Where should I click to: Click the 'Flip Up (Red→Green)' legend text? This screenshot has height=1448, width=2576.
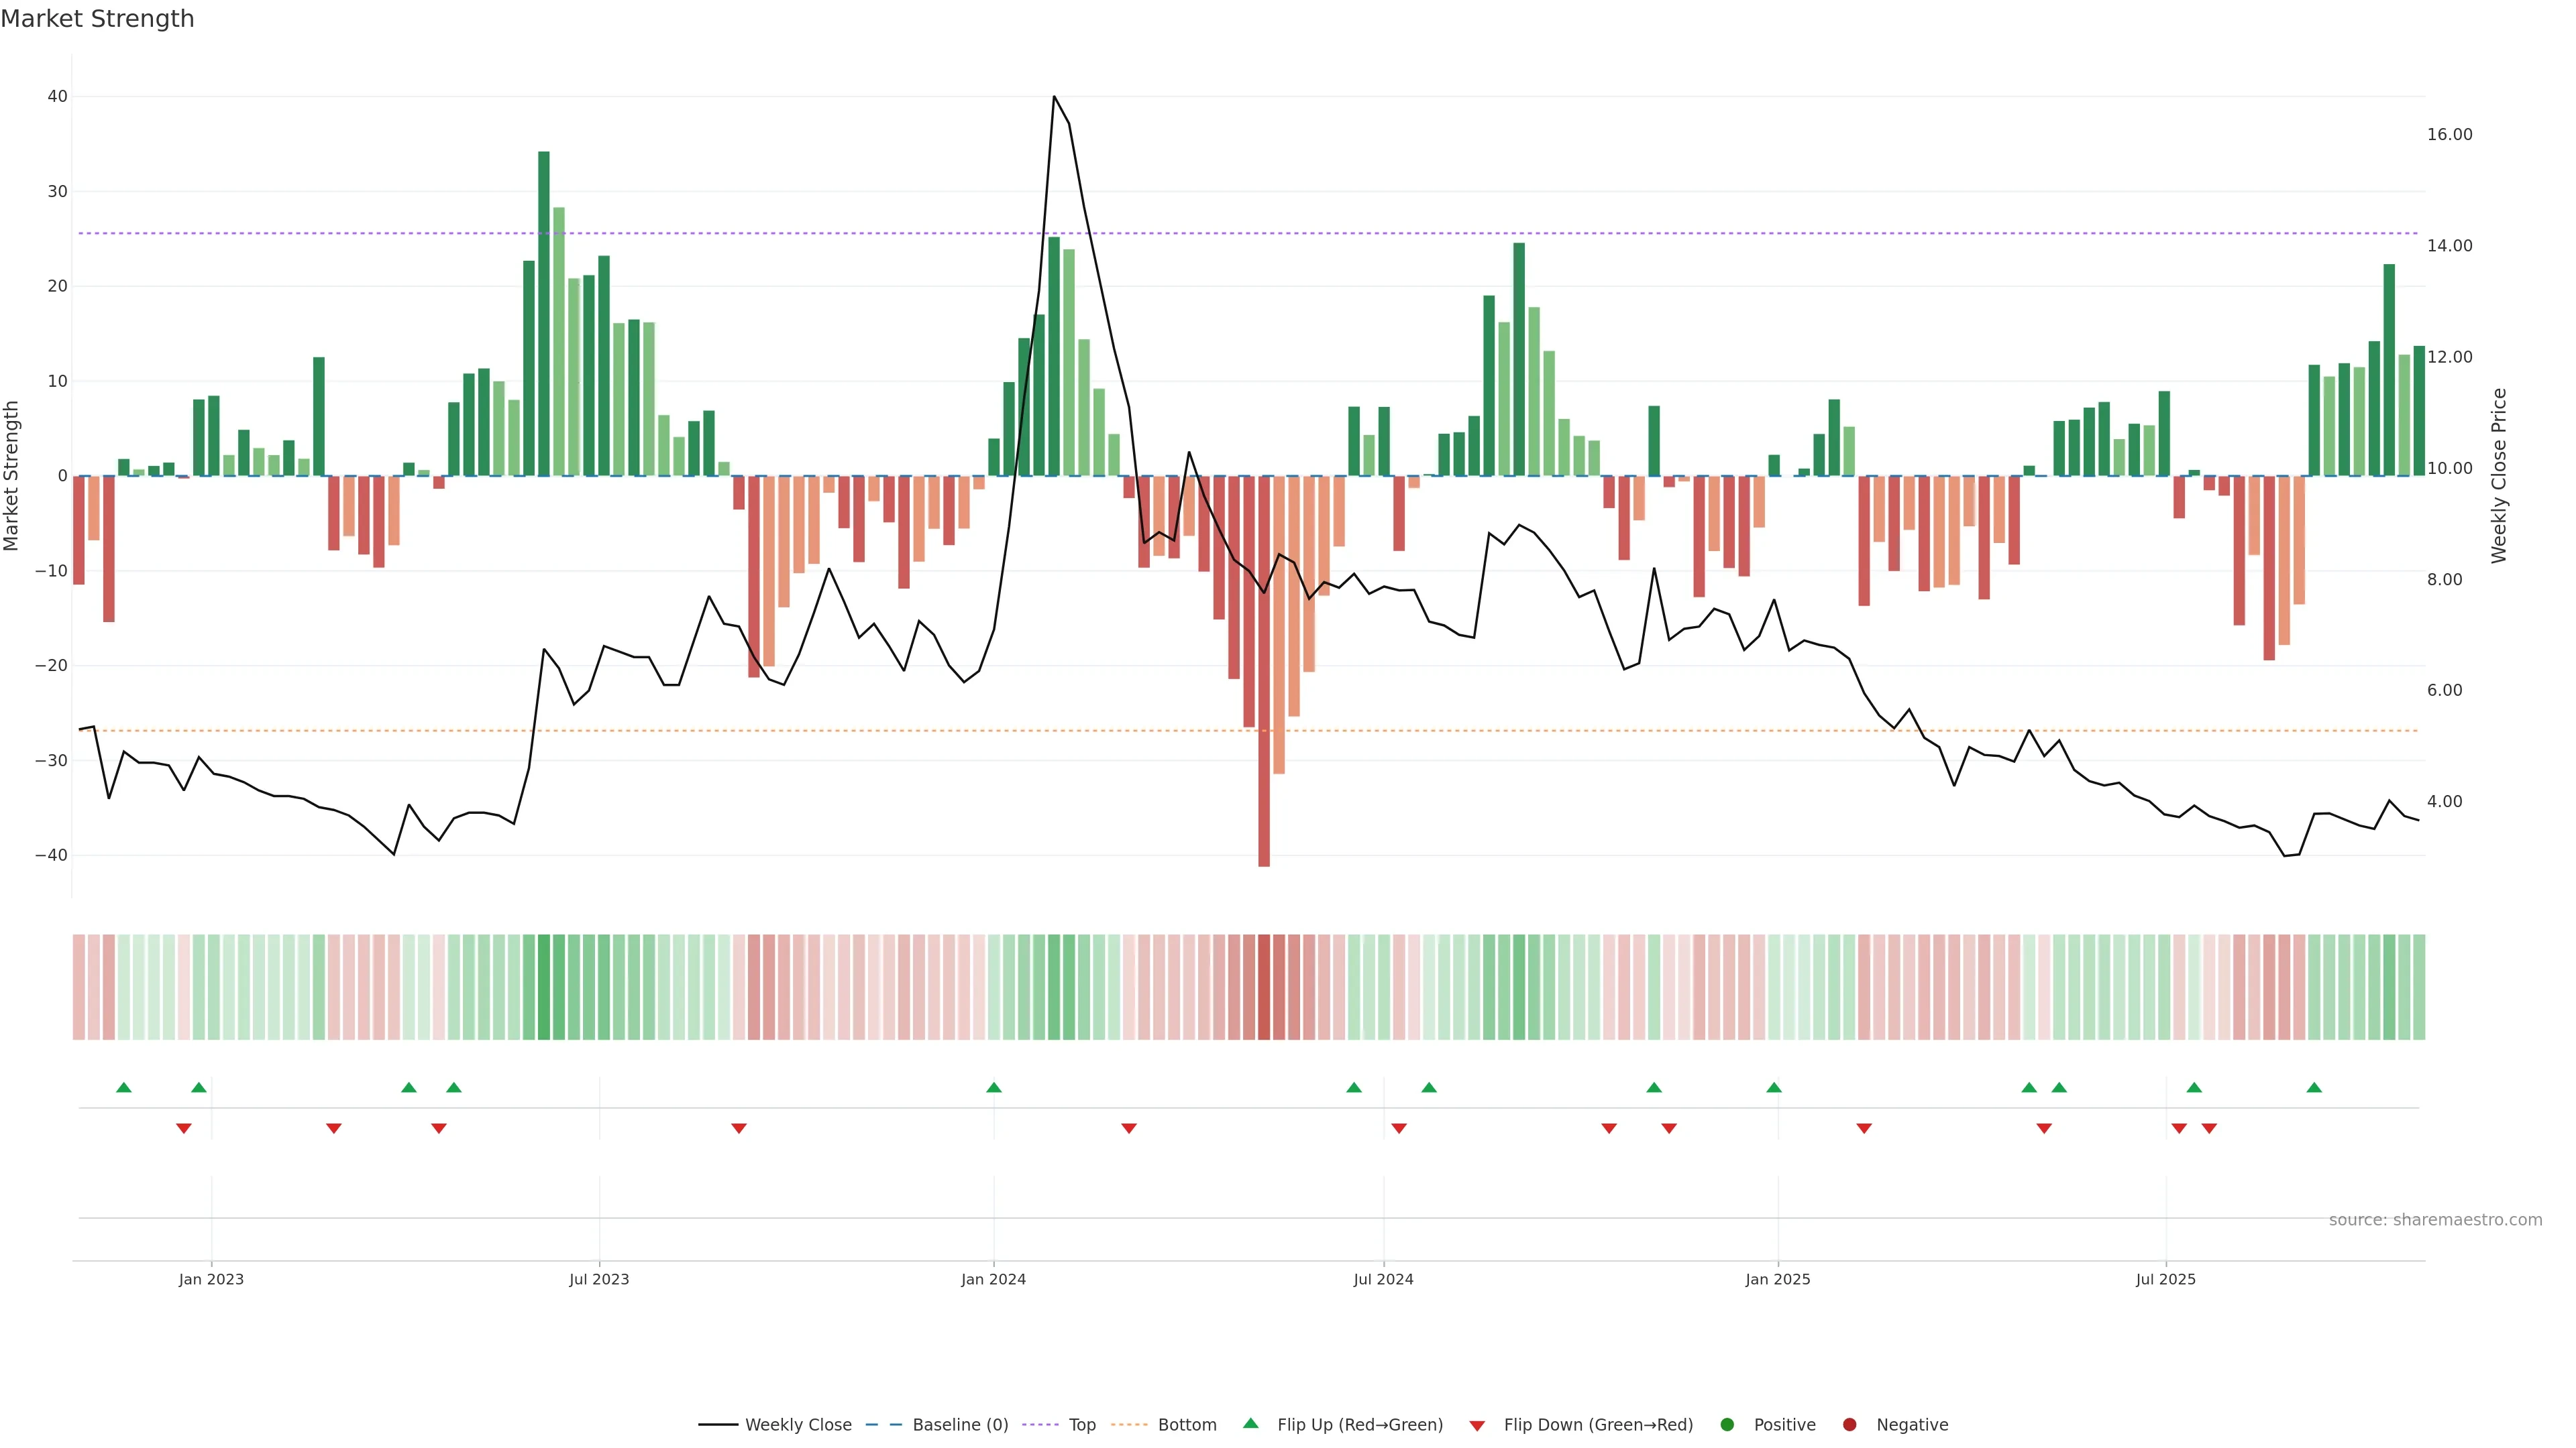click(1360, 1425)
